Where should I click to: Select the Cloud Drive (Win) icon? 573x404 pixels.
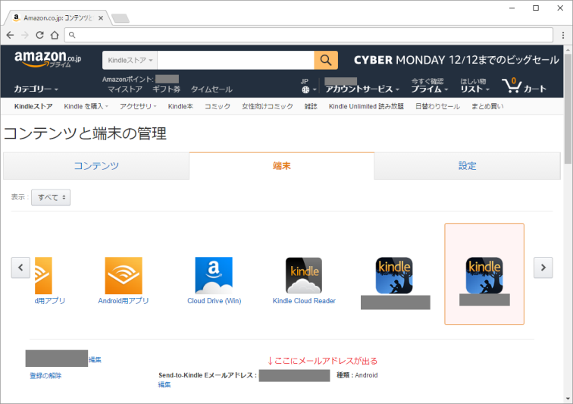[x=214, y=275]
